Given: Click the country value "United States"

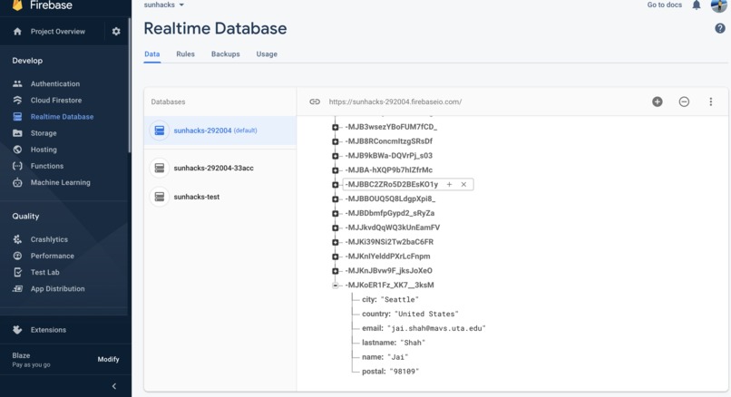Looking at the screenshot, I should click(x=426, y=314).
